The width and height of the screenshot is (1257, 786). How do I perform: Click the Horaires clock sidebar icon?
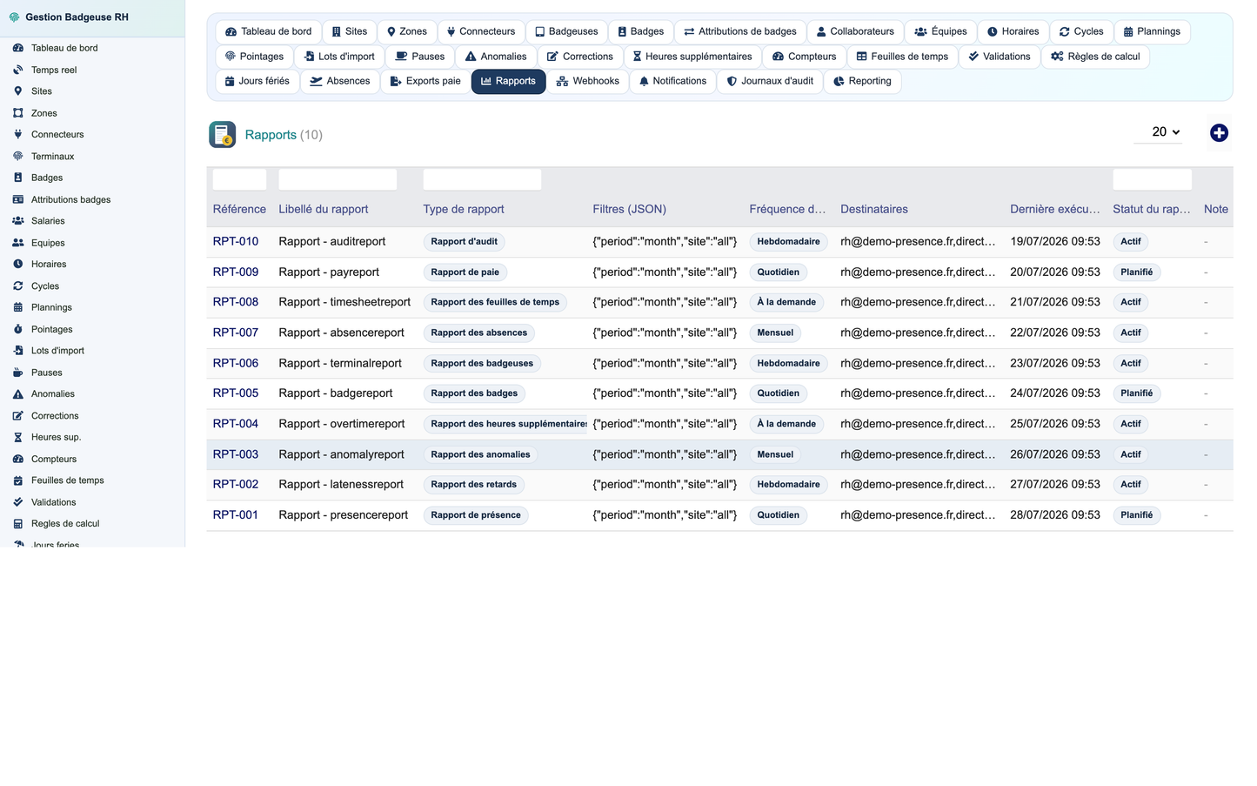tap(17, 264)
